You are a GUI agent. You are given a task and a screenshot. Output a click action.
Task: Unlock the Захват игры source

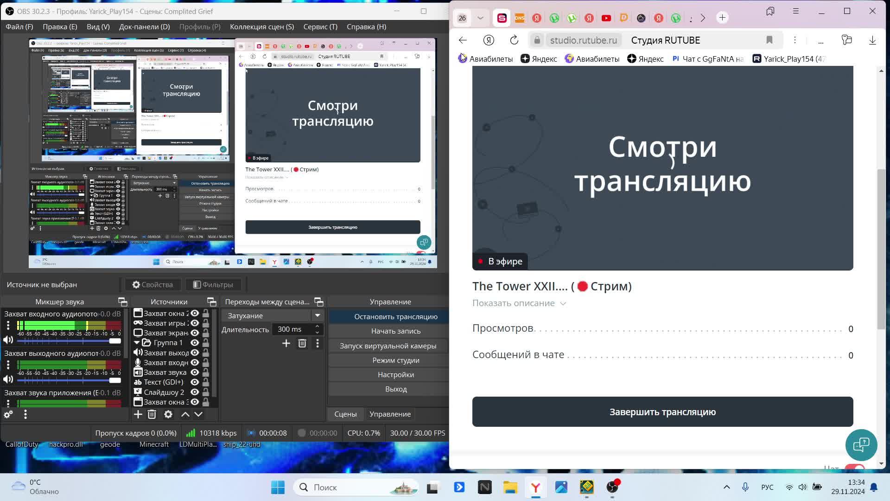click(206, 323)
